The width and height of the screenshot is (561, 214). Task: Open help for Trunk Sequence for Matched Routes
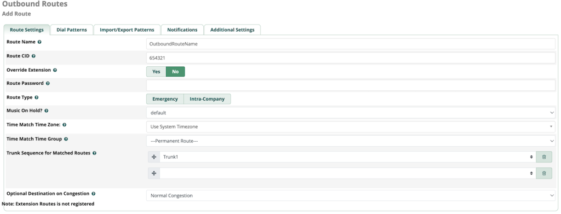click(x=94, y=153)
